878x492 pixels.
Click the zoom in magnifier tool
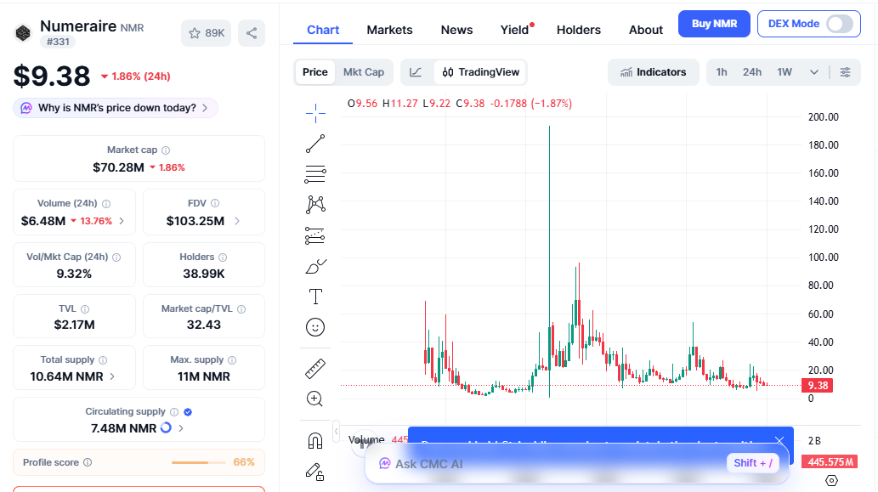(x=315, y=399)
